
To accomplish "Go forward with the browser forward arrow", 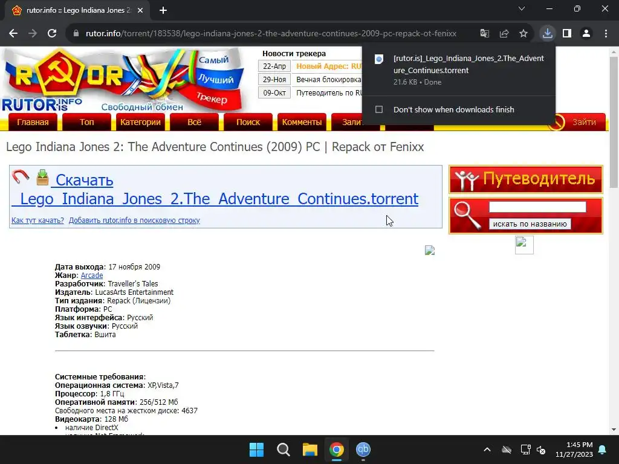I will tap(33, 34).
